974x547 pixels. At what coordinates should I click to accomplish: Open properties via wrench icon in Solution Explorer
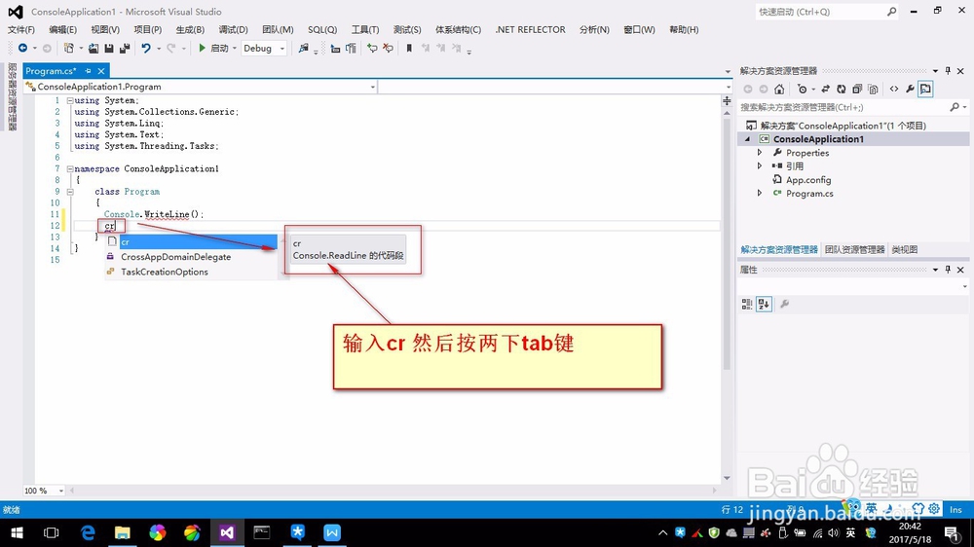point(910,89)
